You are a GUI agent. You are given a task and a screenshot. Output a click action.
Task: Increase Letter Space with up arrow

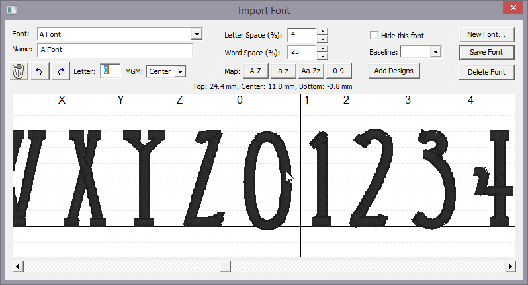point(322,30)
